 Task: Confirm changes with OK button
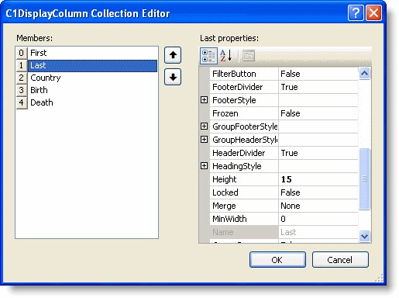click(277, 260)
